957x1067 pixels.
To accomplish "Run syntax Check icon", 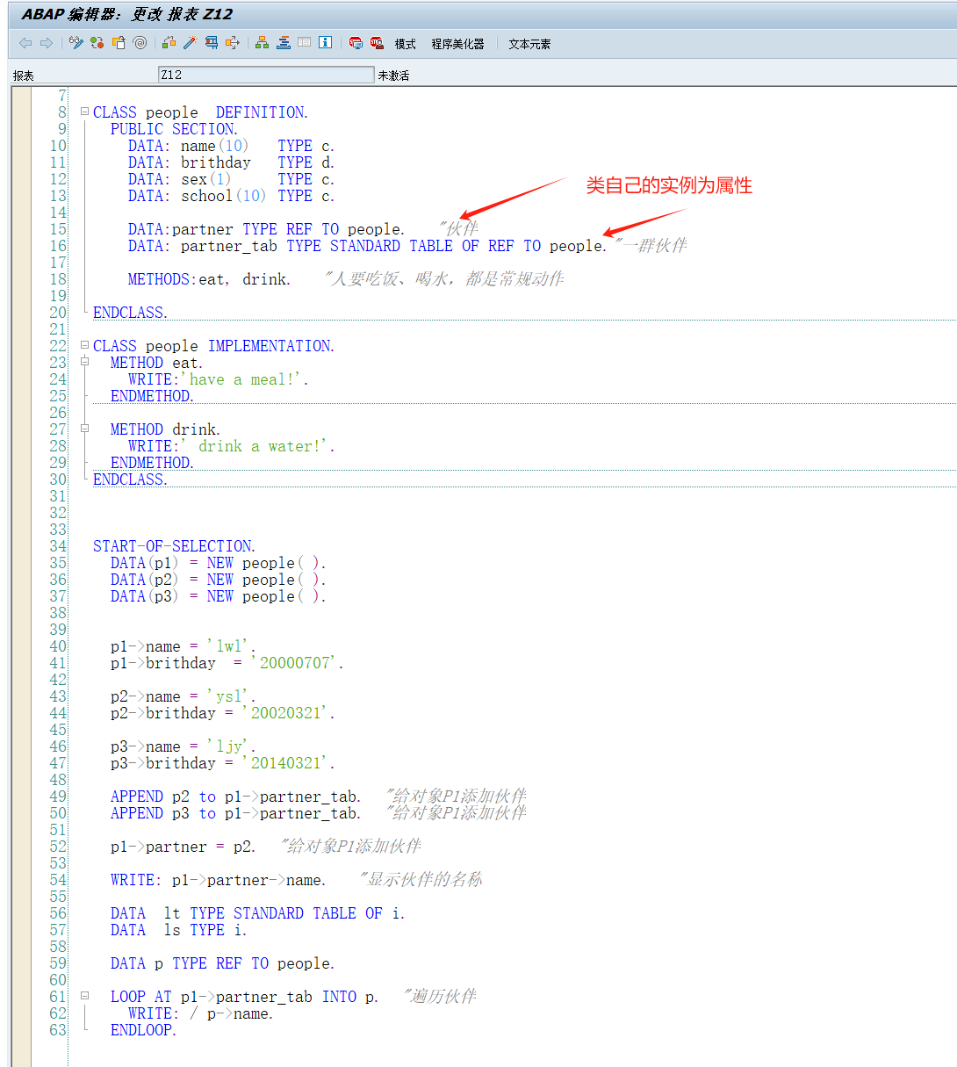I will [x=169, y=42].
